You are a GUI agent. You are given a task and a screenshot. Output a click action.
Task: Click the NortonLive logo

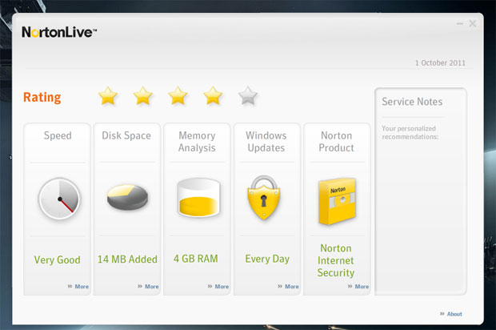pyautogui.click(x=59, y=32)
